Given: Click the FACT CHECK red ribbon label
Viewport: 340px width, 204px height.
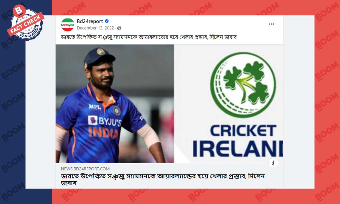Looking at the screenshot, I should (x=25, y=24).
